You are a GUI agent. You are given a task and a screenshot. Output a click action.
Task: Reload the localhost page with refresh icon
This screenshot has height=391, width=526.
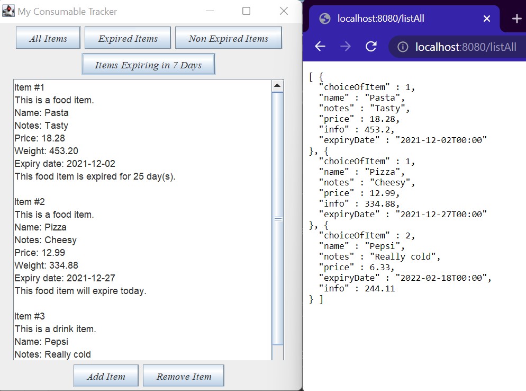[x=371, y=47]
